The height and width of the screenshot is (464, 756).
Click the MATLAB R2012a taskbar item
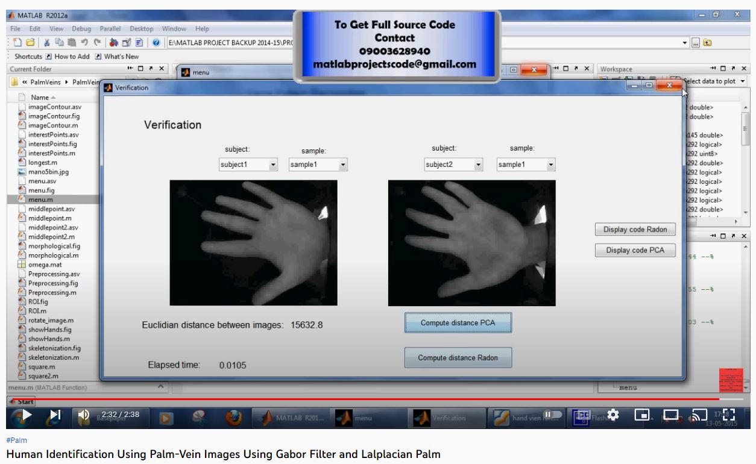point(290,418)
